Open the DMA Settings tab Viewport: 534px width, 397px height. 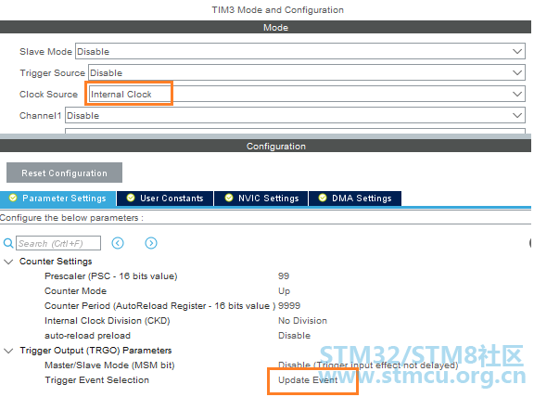pyautogui.click(x=355, y=198)
